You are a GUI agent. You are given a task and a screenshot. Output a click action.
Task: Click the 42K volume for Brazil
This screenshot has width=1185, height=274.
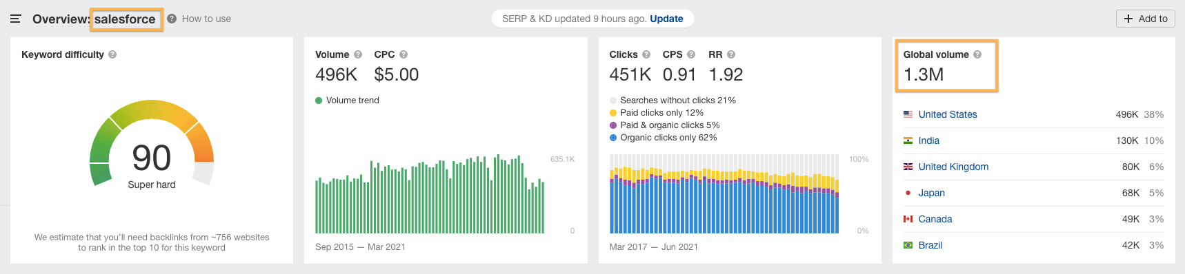click(1131, 245)
